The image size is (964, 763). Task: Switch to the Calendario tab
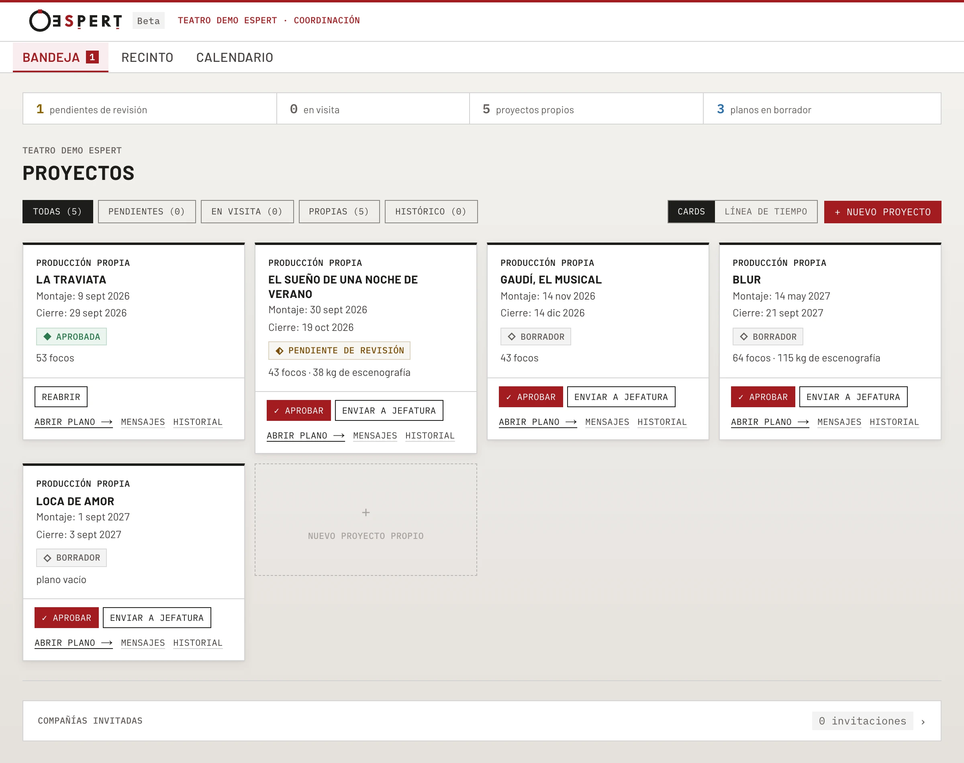coord(235,57)
